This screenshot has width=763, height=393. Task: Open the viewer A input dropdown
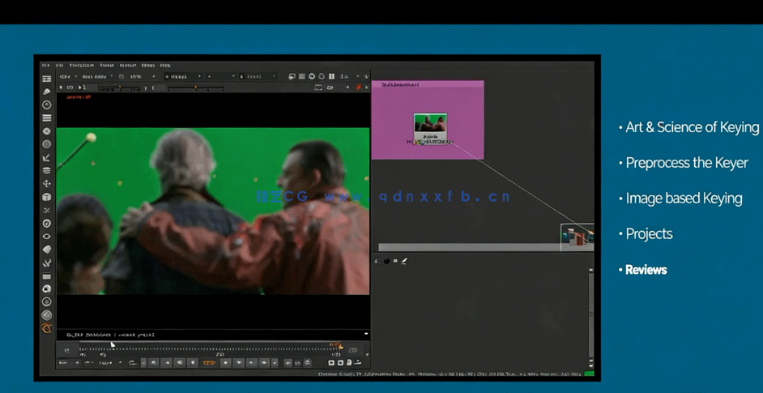185,77
